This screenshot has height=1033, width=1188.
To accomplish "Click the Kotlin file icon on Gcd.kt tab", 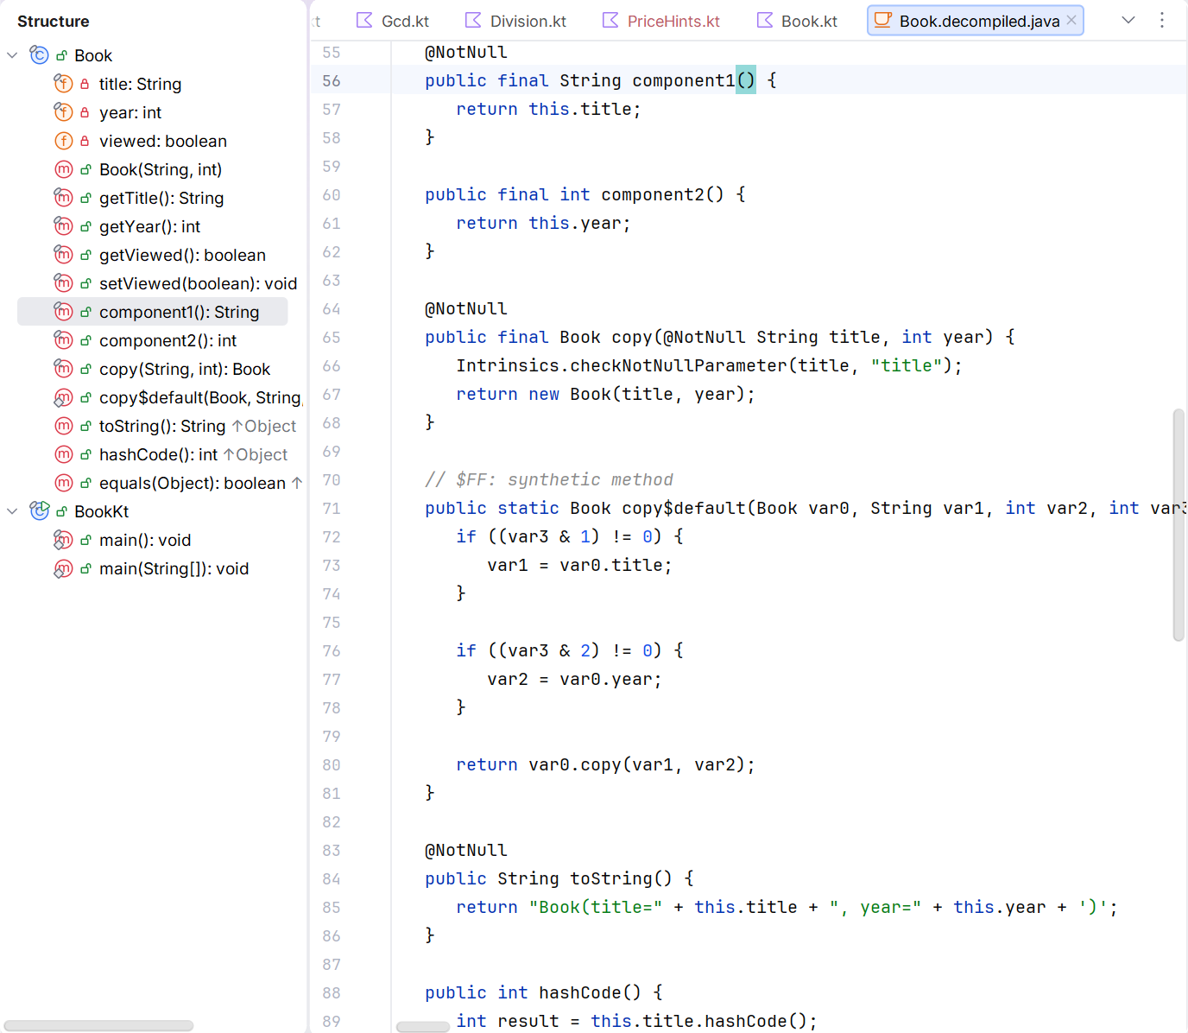I will coord(365,20).
